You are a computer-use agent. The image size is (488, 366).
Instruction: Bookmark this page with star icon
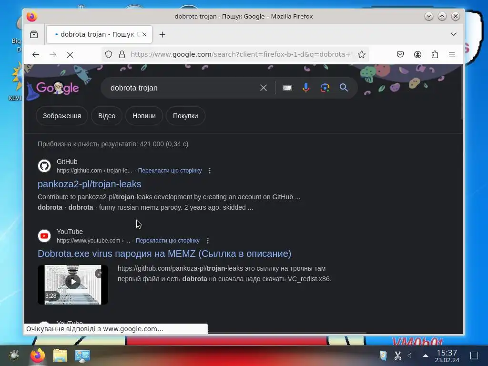click(362, 54)
